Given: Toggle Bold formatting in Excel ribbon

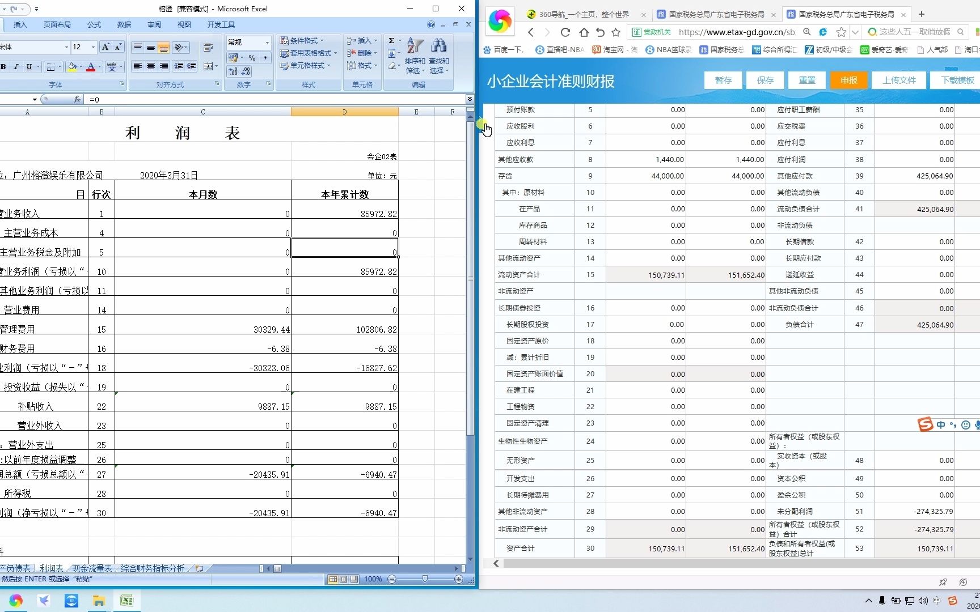Looking at the screenshot, I should pos(3,67).
